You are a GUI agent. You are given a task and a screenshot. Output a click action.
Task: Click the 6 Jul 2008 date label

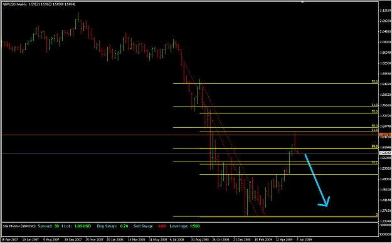coord(177,239)
